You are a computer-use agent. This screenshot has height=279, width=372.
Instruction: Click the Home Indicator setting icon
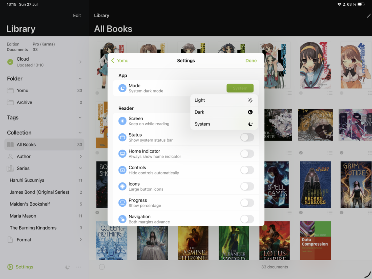[122, 154]
